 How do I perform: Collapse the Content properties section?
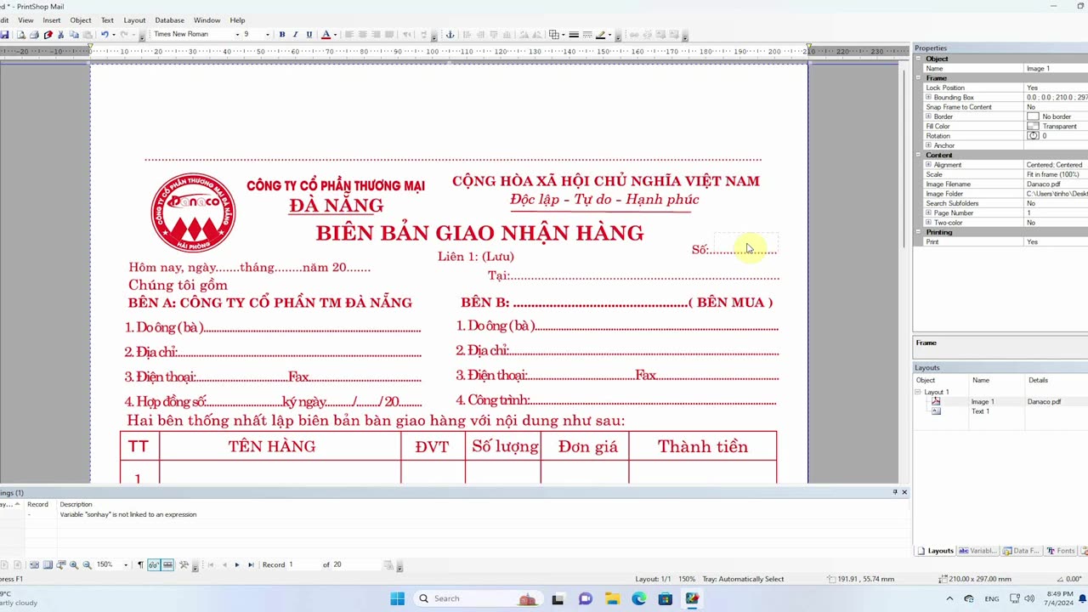(x=919, y=156)
